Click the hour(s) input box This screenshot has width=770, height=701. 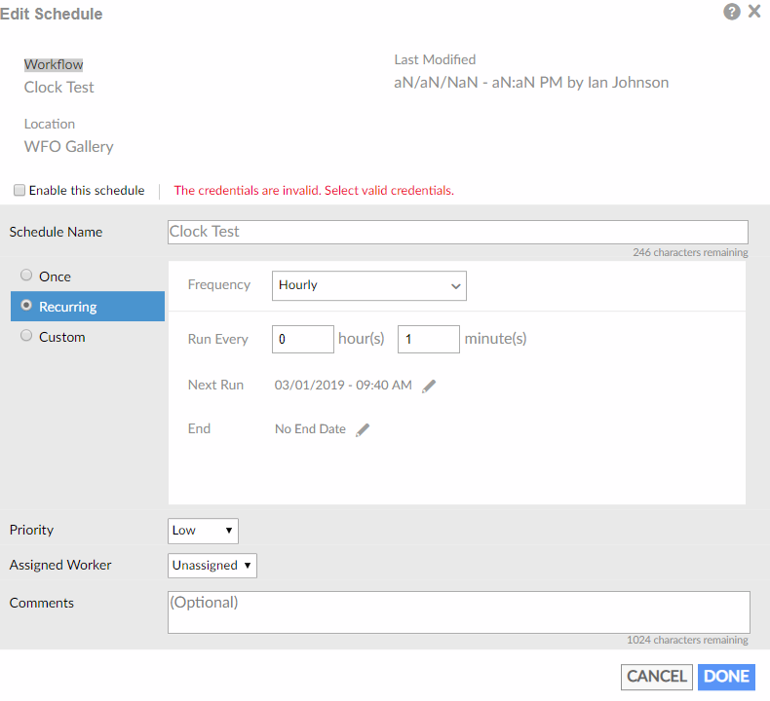pos(303,339)
